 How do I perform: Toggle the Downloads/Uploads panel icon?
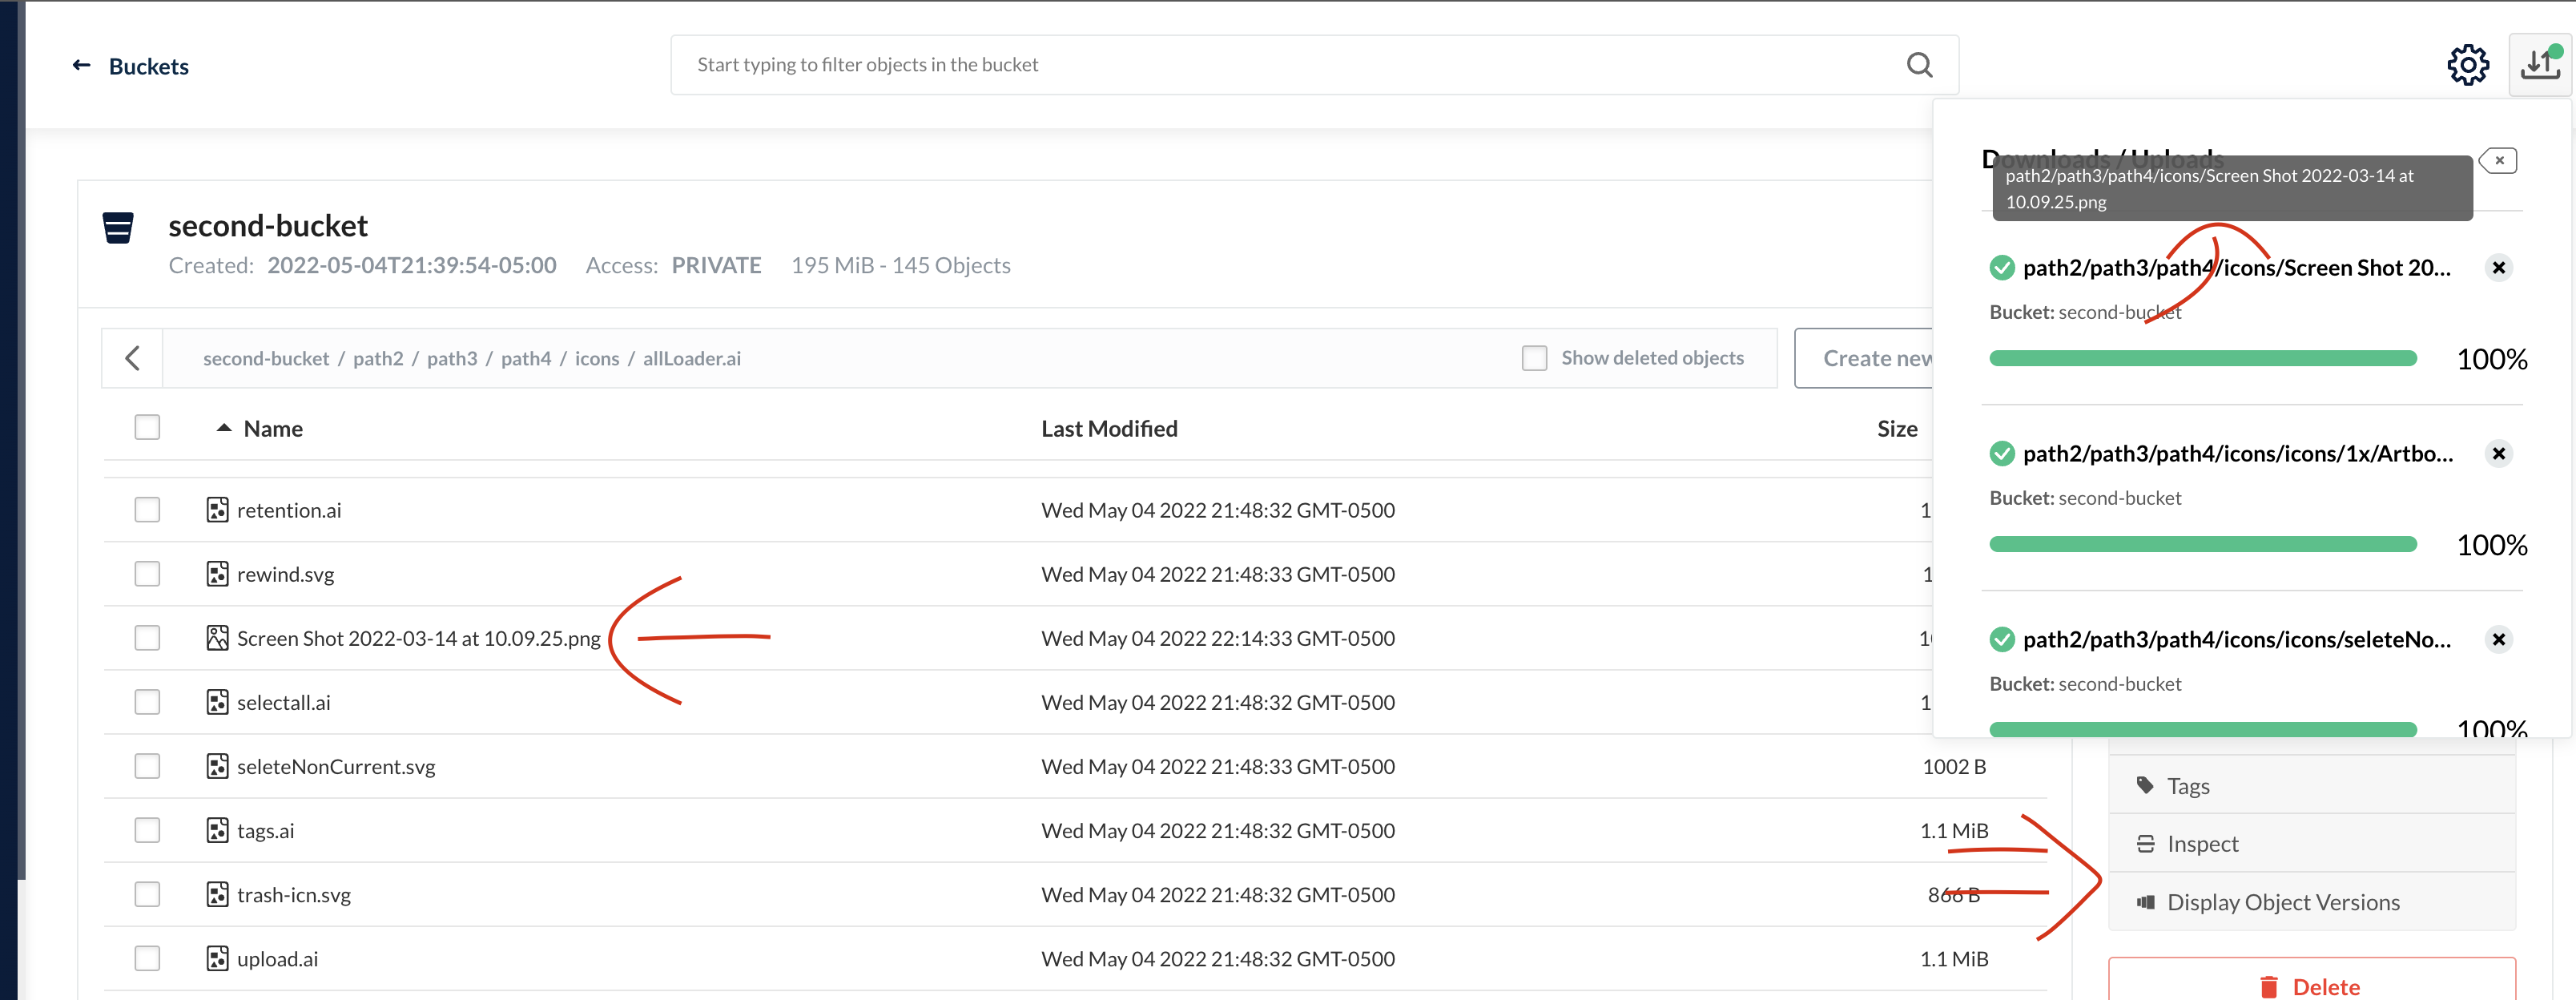tap(2539, 66)
